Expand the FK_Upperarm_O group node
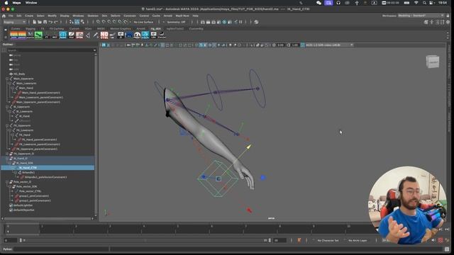454x255 pixels. pos(7,154)
